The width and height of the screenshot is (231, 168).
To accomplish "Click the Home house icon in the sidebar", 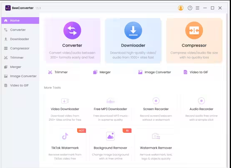I will pos(6,21).
